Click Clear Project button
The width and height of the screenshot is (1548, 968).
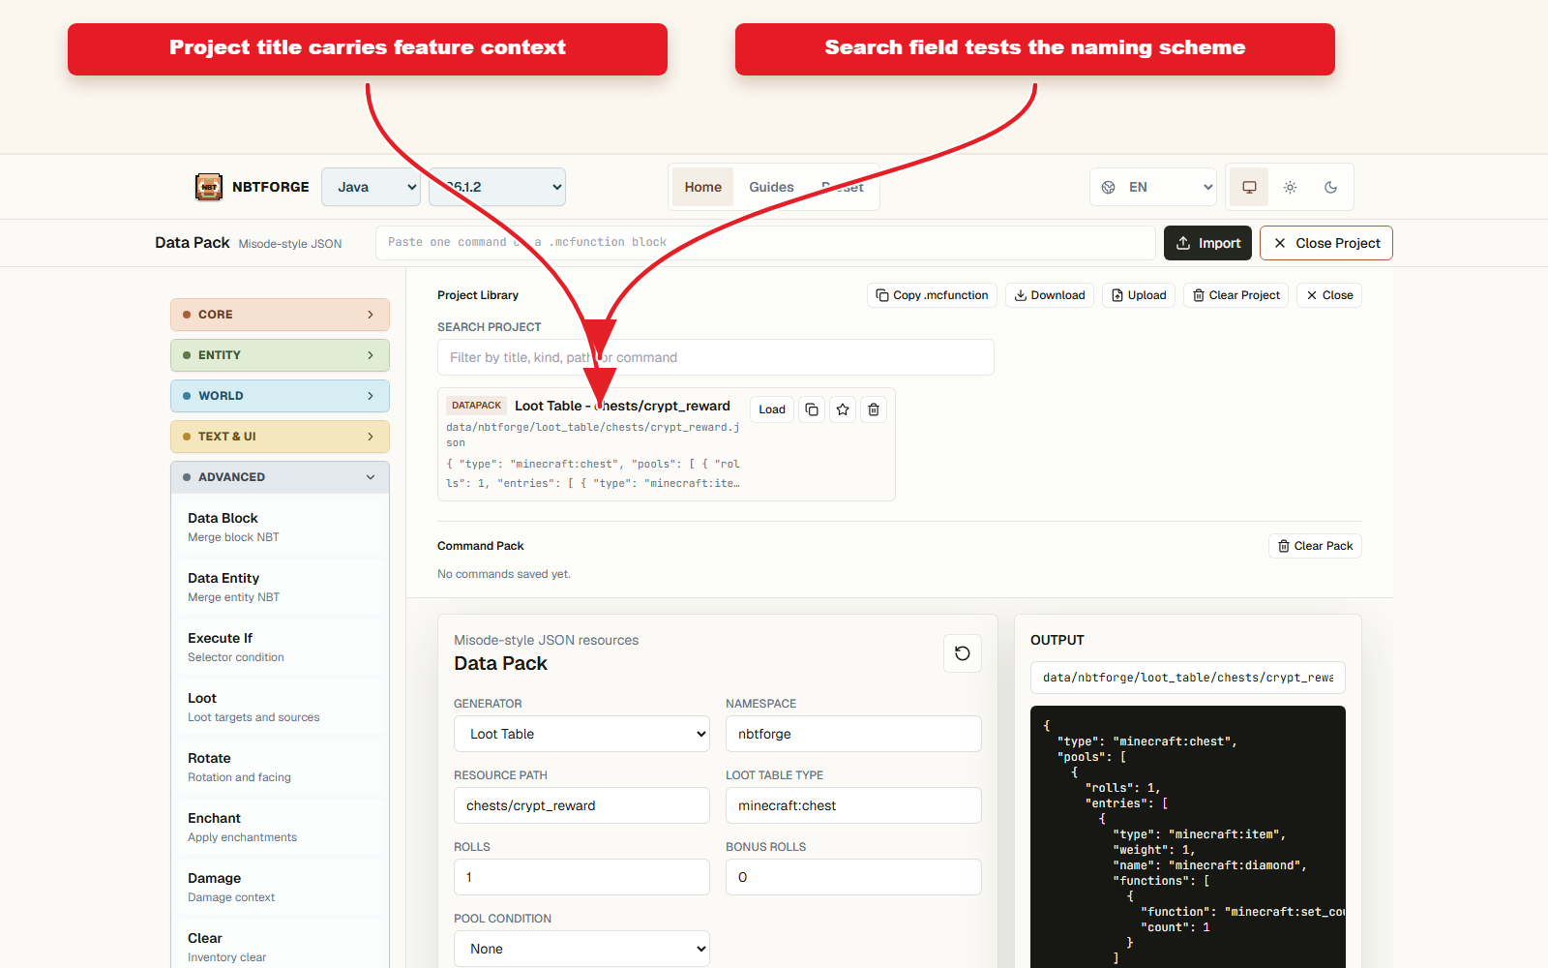(1235, 295)
